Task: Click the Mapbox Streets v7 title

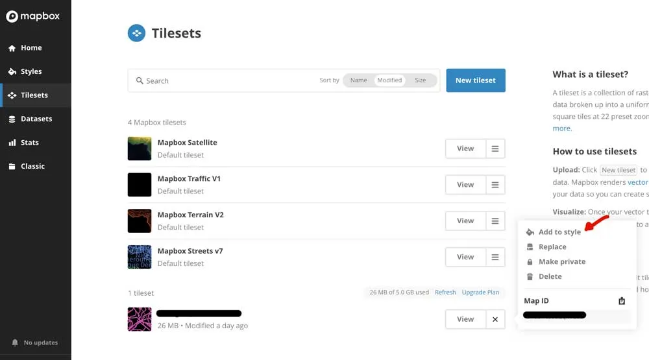Action: tap(190, 251)
